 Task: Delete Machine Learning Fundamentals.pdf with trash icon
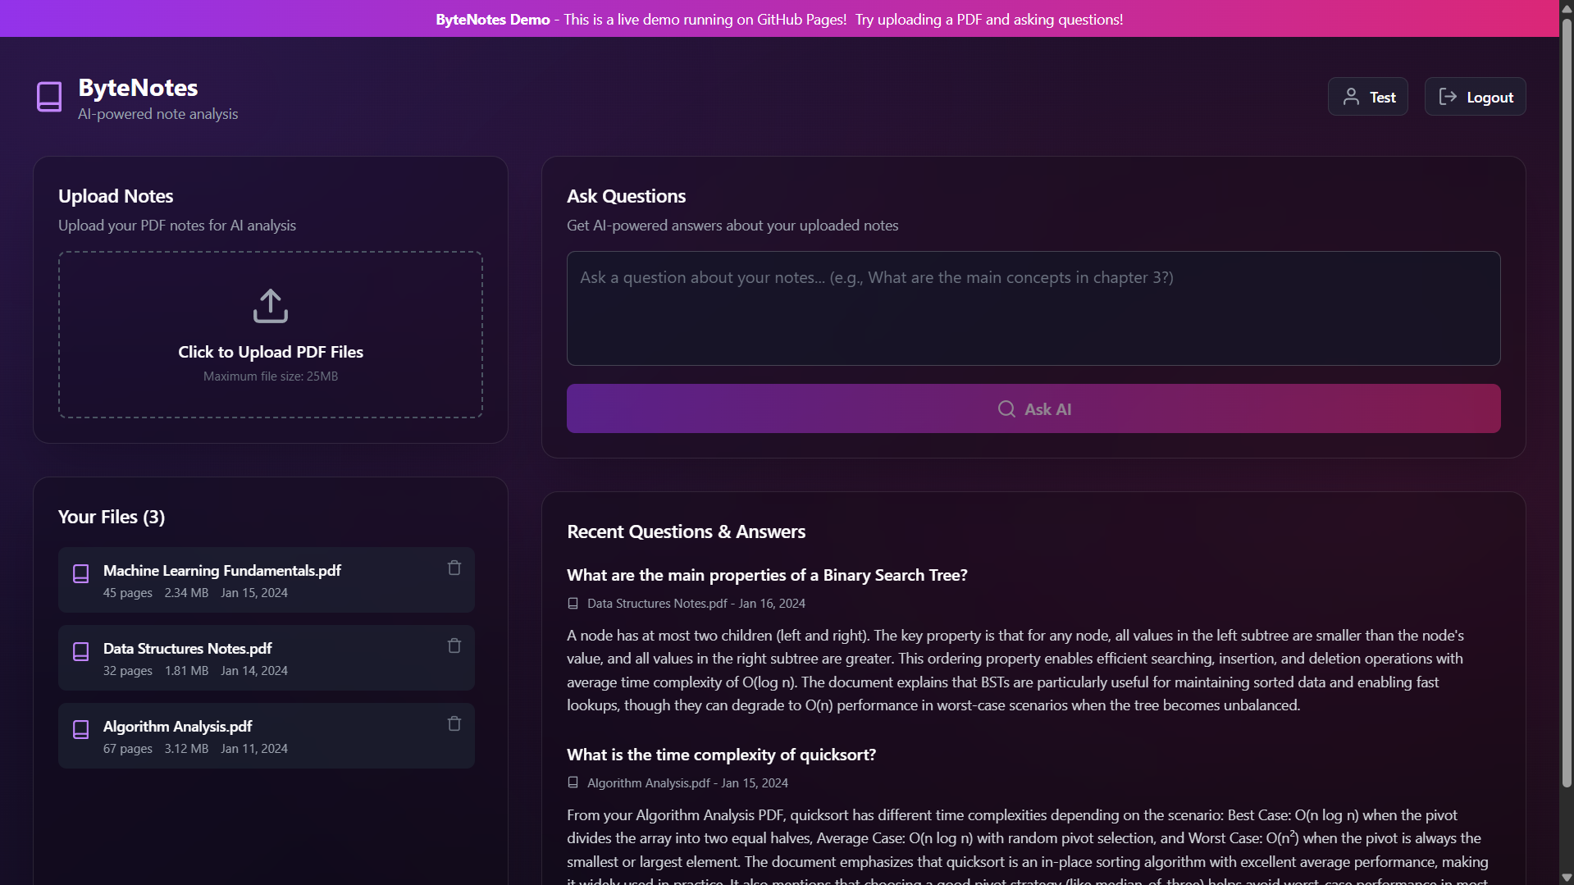[454, 568]
